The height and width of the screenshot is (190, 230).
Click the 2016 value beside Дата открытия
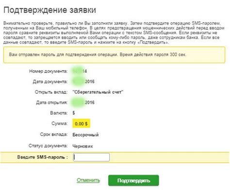[x=90, y=102]
